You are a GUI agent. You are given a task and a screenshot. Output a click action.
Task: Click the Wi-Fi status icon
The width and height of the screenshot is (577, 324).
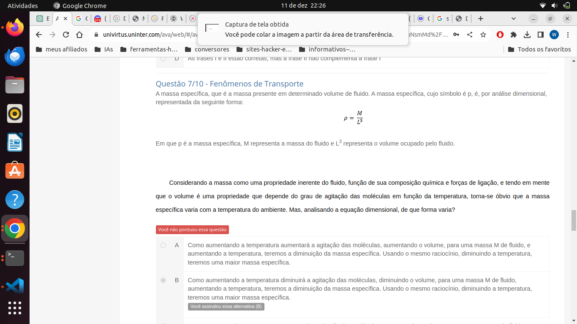click(543, 5)
